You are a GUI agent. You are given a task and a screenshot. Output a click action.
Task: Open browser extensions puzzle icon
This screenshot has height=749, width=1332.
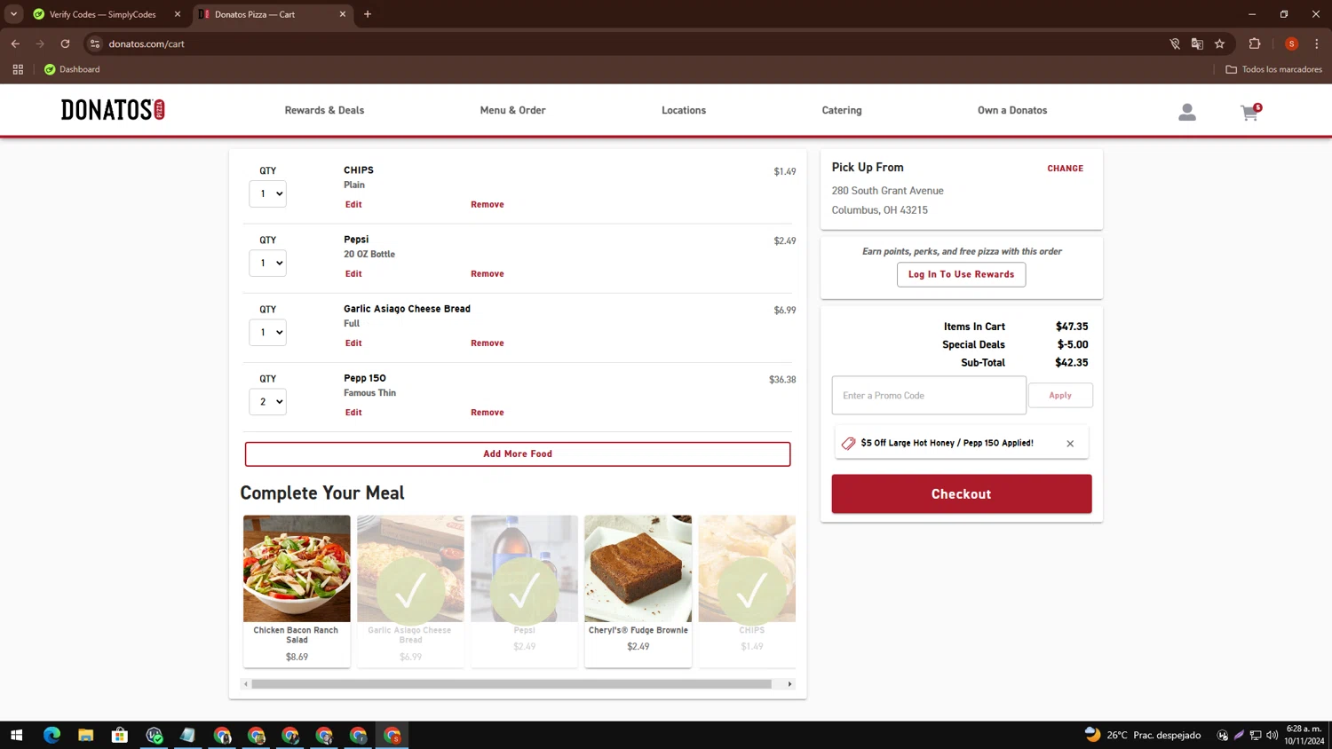(1255, 43)
